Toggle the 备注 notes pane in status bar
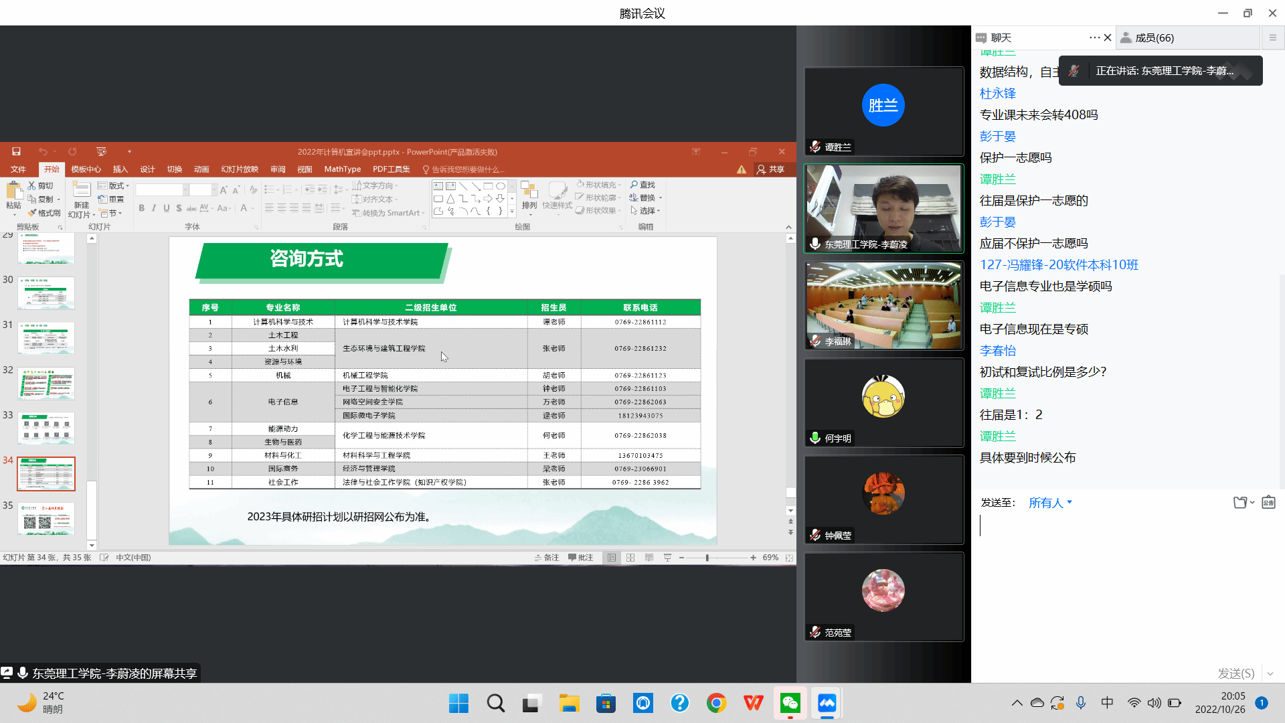This screenshot has width=1285, height=723. [x=547, y=558]
